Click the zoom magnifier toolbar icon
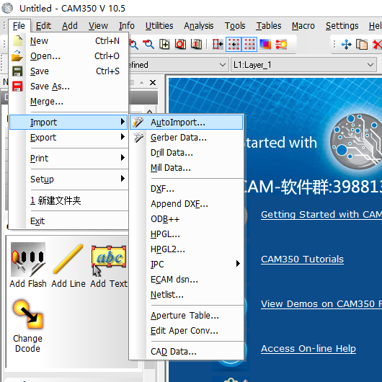382x382 pixels. coord(148,45)
